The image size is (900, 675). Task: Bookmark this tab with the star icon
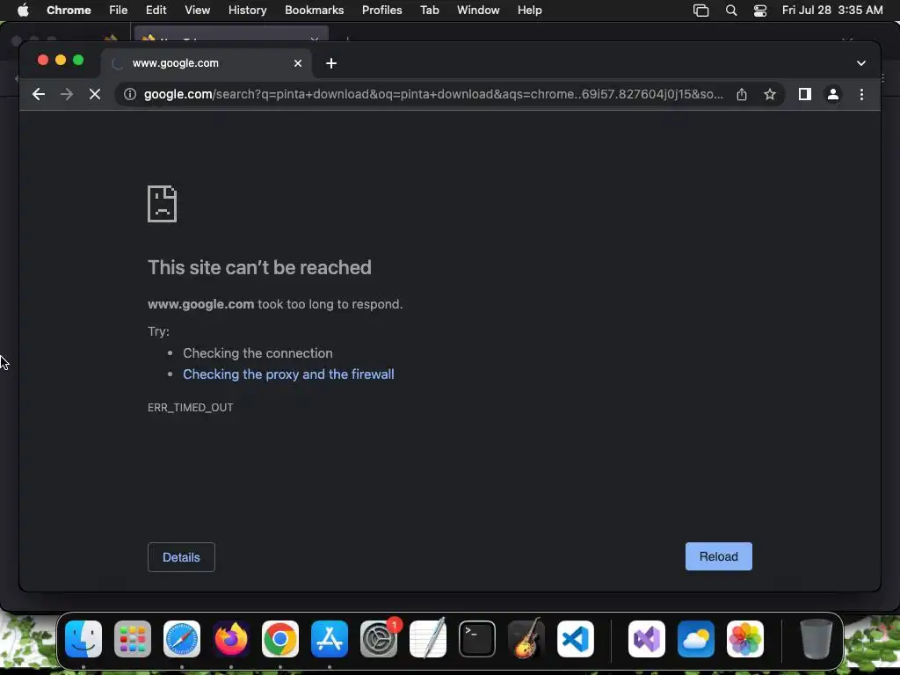point(770,94)
